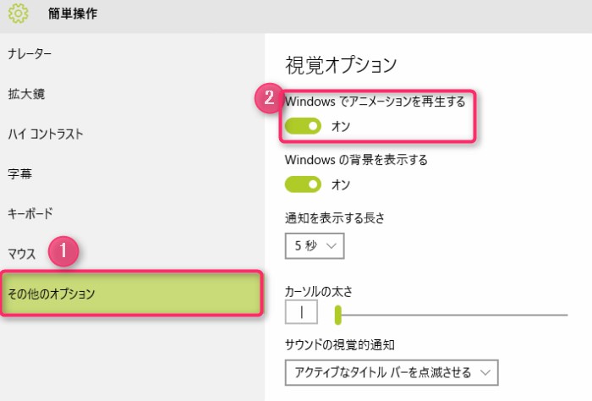Click the 視覚オプション heading

341,64
